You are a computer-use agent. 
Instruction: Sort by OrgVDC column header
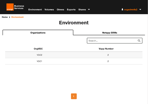(38, 49)
